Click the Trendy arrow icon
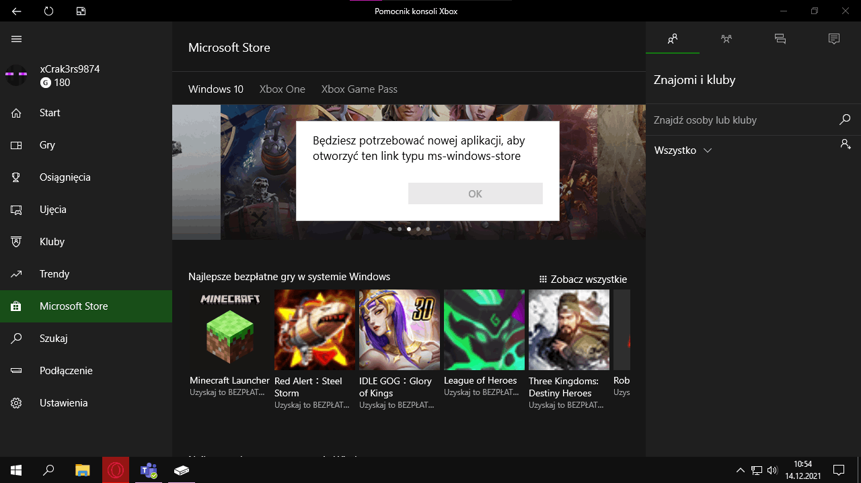The image size is (861, 483). click(17, 274)
